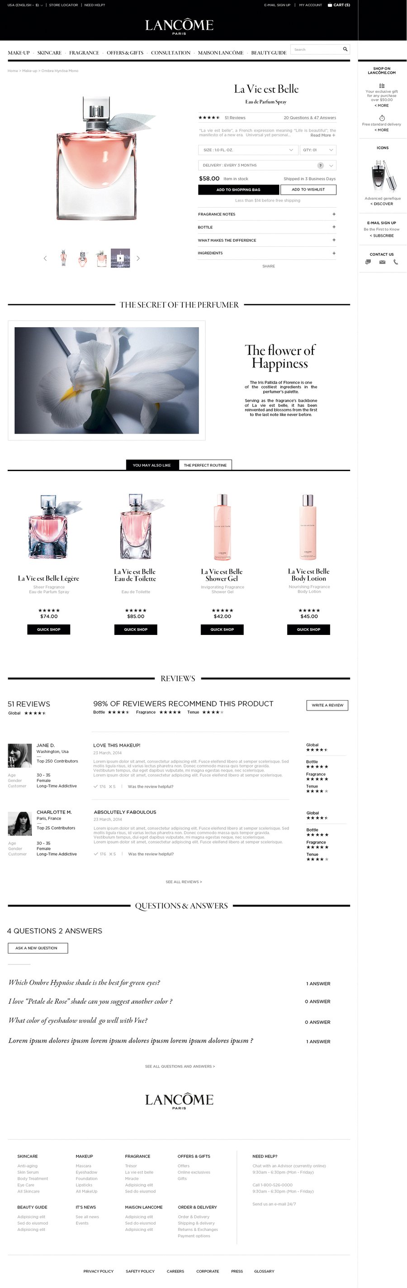This screenshot has width=407, height=1288.
Task: Show next product thumbnail arrow
Action: tap(138, 258)
